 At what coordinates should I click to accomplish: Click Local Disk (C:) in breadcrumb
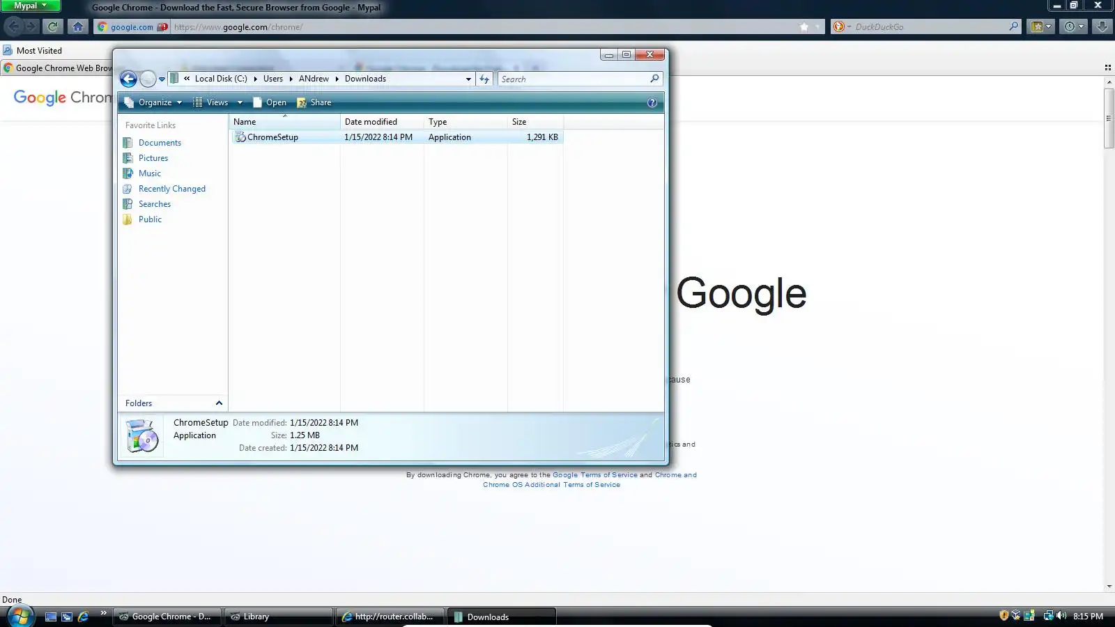(221, 79)
